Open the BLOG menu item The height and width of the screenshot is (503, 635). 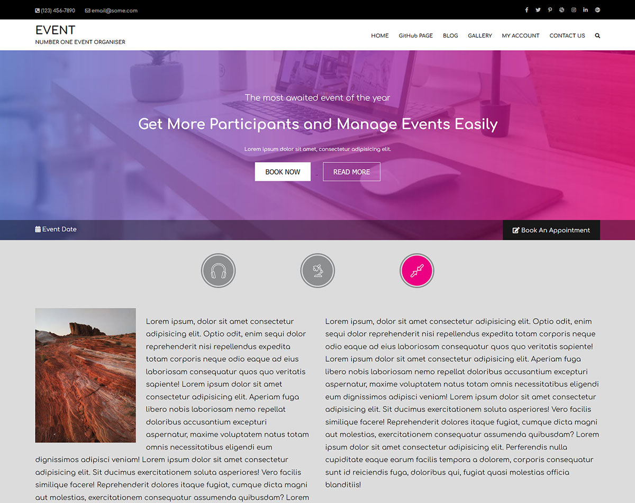click(450, 35)
